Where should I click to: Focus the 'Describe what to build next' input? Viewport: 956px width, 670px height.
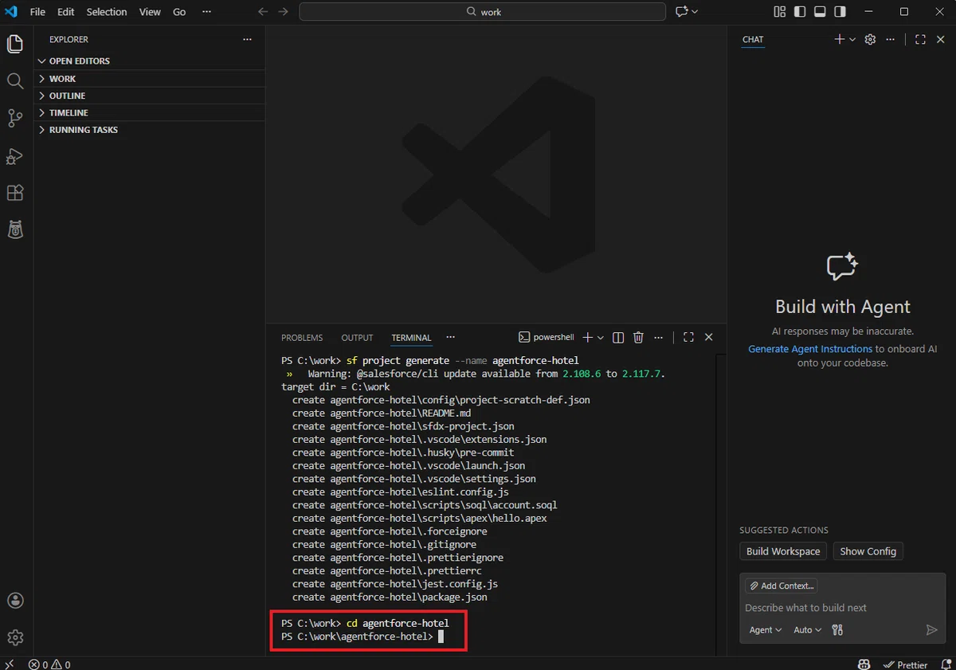coord(841,608)
